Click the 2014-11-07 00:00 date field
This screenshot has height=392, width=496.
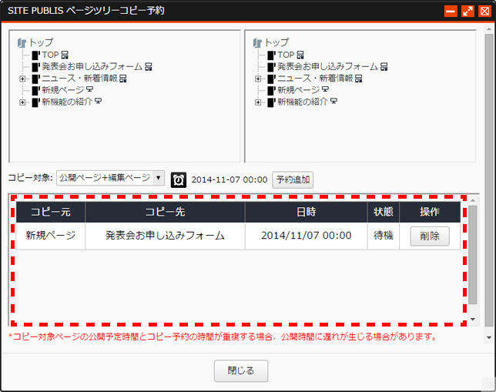coord(230,179)
